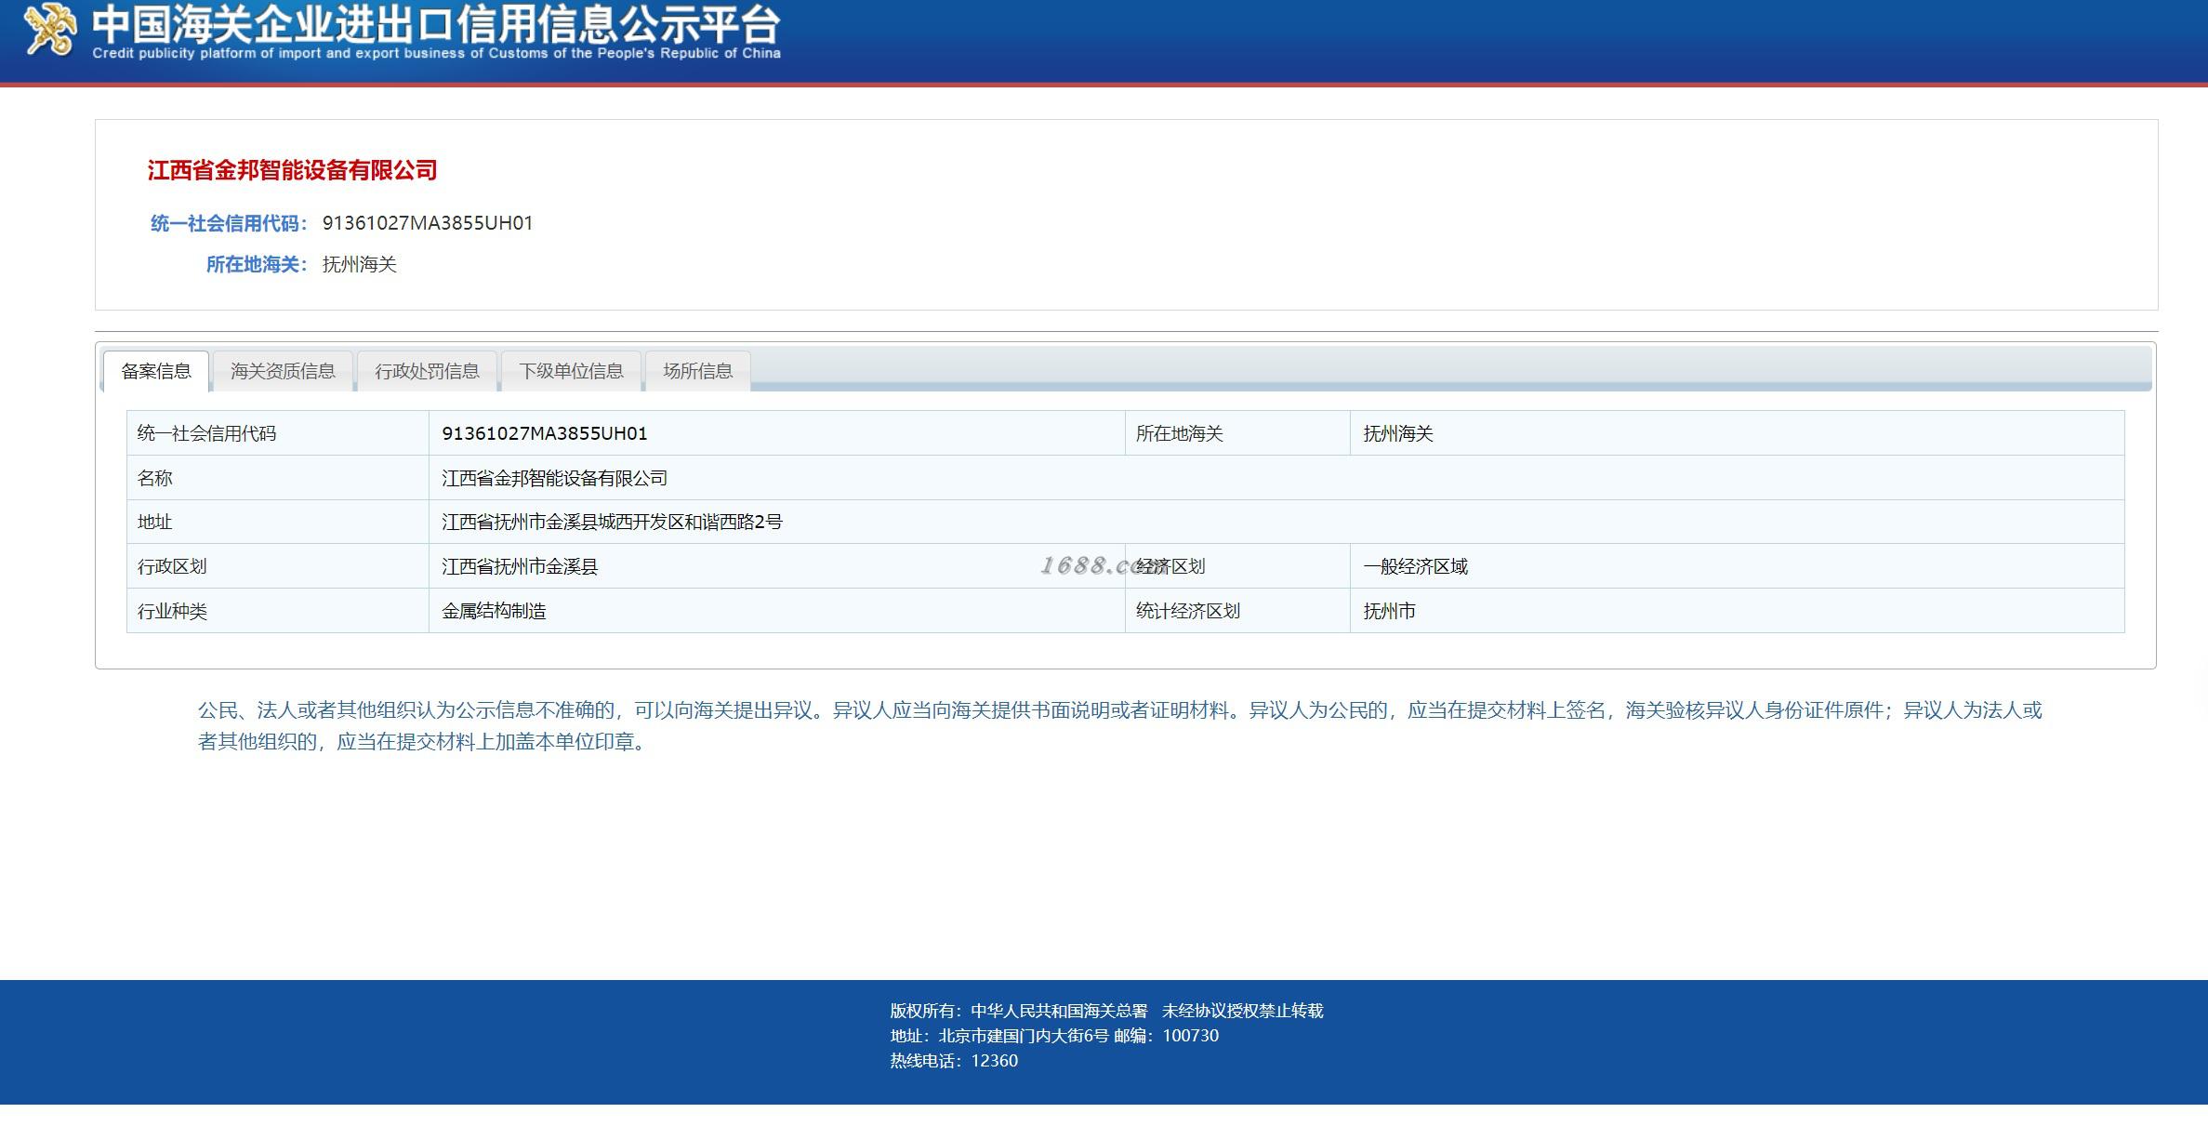Click the platform title banner text
This screenshot has width=2208, height=1126.
pos(435,26)
